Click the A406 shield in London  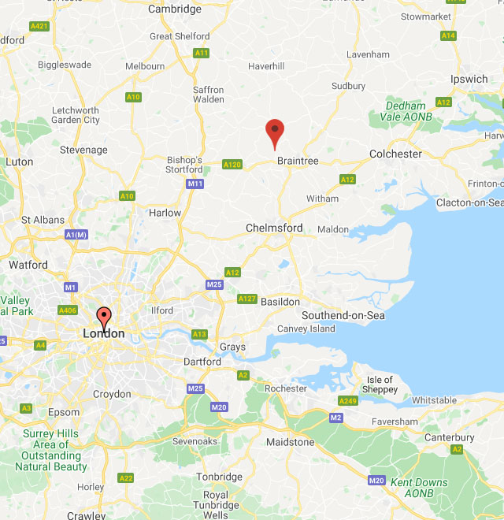click(68, 310)
